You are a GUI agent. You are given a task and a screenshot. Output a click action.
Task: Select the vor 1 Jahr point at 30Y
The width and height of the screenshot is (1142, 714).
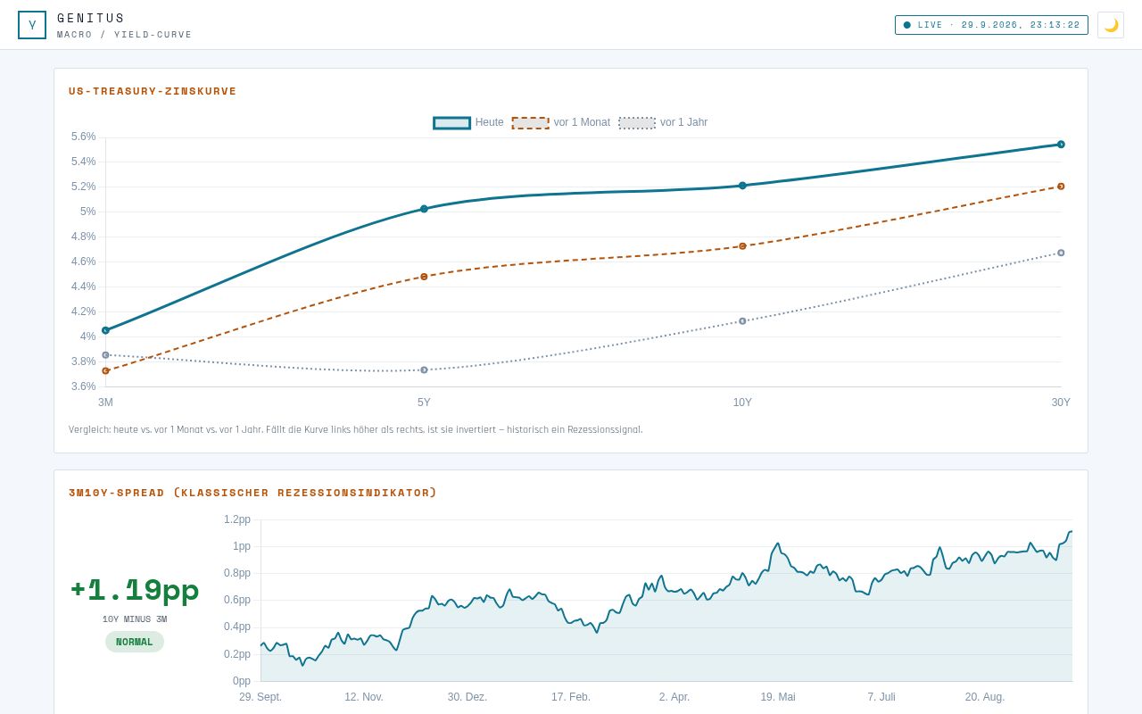(x=1061, y=253)
